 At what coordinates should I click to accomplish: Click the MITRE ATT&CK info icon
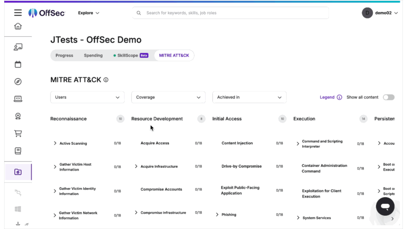click(106, 80)
